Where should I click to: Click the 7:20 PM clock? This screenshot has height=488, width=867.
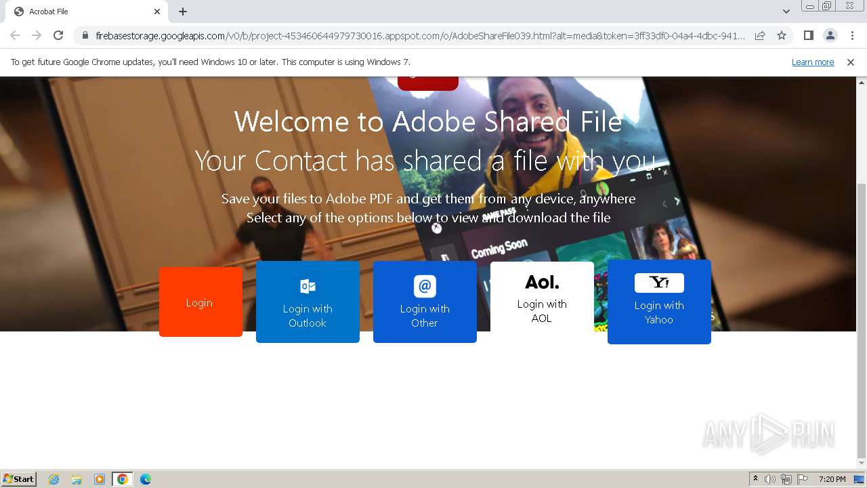(832, 479)
